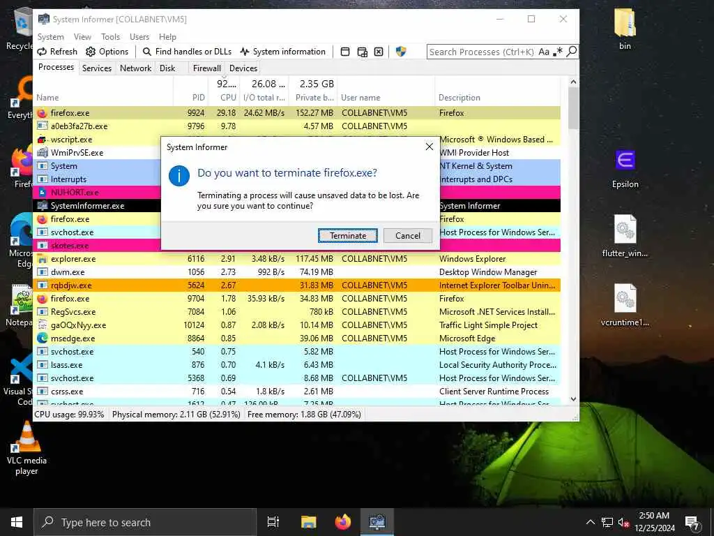This screenshot has height=536, width=714.
Task: Open the System menu
Action: (50, 37)
